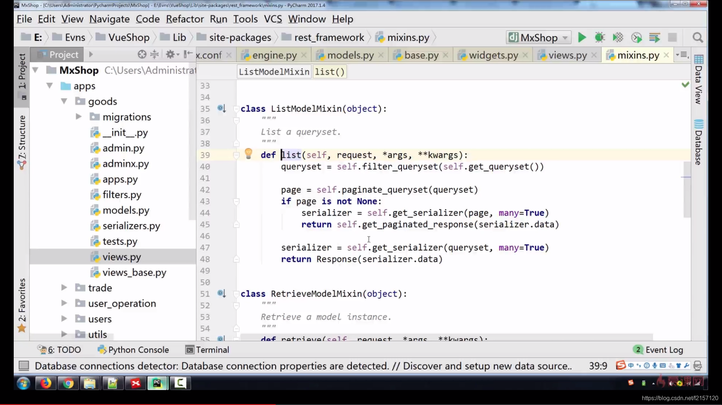The width and height of the screenshot is (722, 405).
Task: Select serializers.py in project tree
Action: [131, 226]
